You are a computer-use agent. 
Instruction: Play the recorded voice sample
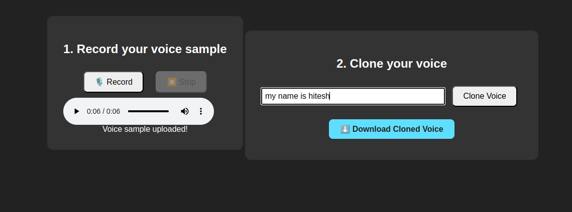[x=76, y=111]
